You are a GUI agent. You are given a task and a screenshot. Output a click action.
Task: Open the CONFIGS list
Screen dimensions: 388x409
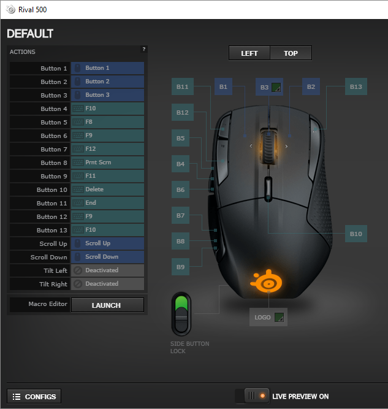click(x=34, y=397)
